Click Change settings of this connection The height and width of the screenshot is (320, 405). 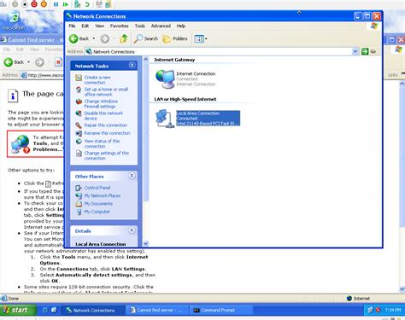click(107, 155)
